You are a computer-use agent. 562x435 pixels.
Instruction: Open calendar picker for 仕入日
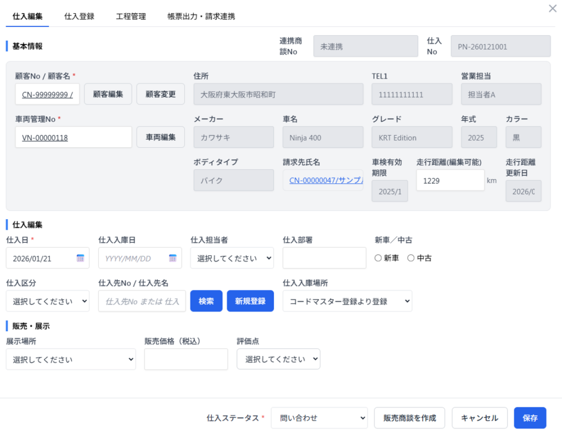[x=80, y=258]
